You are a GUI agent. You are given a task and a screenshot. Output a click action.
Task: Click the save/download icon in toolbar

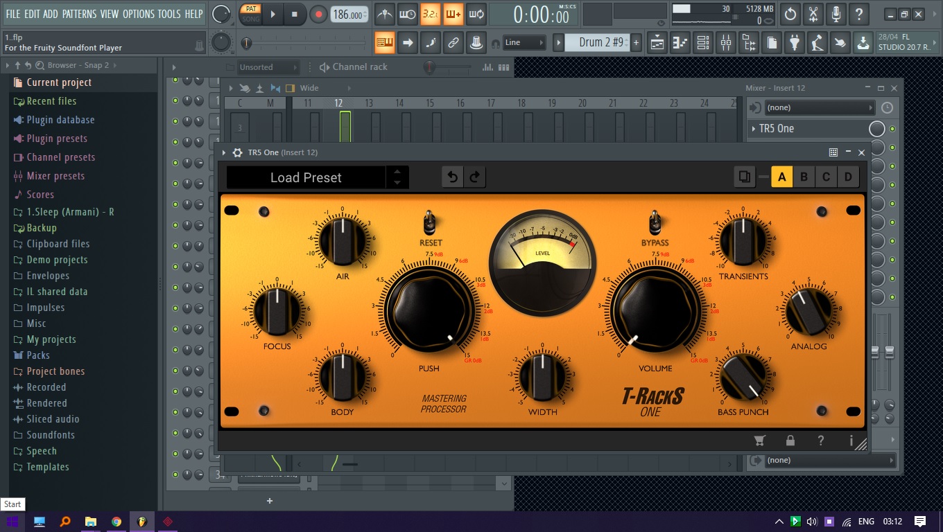point(863,42)
